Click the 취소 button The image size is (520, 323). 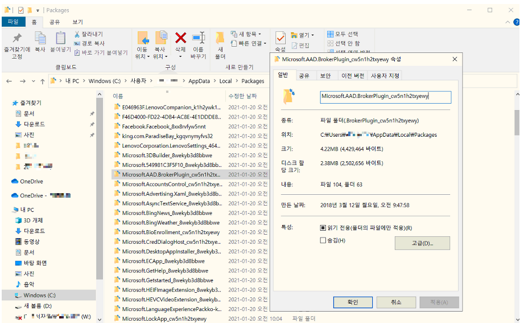click(x=396, y=302)
